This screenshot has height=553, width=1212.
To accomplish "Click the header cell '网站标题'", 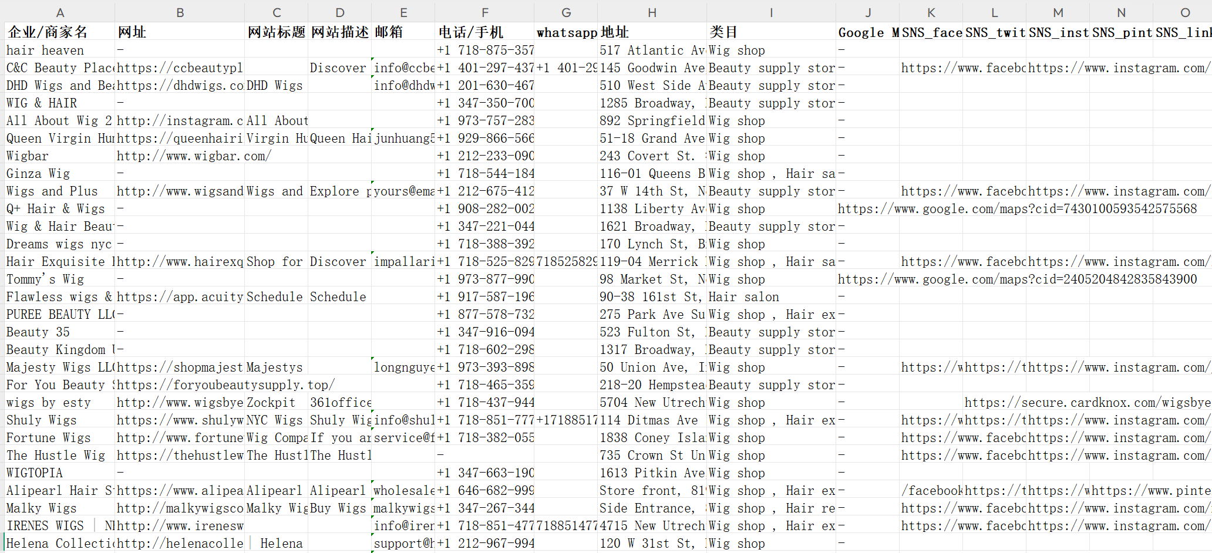I will (x=277, y=32).
